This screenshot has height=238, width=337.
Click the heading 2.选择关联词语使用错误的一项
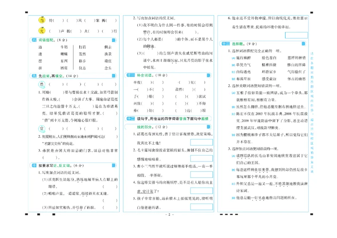[255, 86]
